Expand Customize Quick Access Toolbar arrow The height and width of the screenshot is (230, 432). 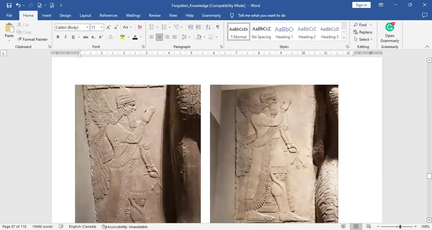click(61, 5)
